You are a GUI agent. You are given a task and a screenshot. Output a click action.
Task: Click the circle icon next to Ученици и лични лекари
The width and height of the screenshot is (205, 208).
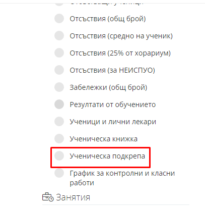pyautogui.click(x=59, y=122)
